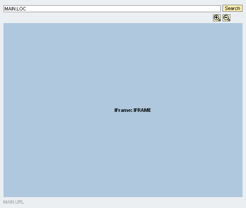
Task: Click the blue IFrame area
Action: click(x=123, y=110)
